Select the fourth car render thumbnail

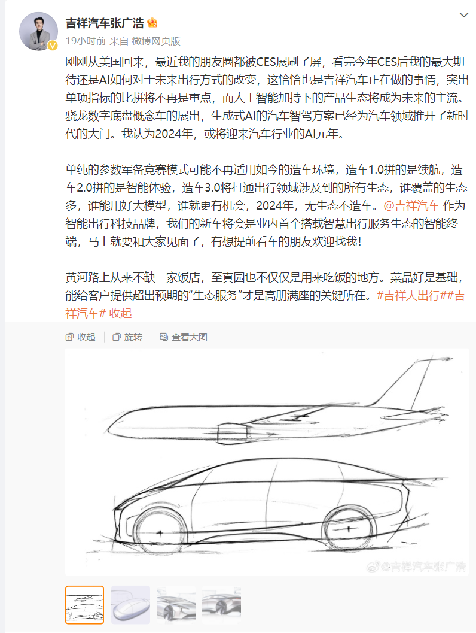click(x=222, y=605)
